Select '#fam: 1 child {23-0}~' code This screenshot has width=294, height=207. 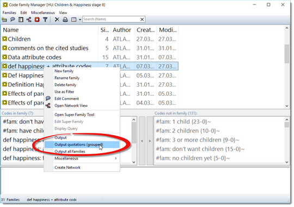coord(183,121)
